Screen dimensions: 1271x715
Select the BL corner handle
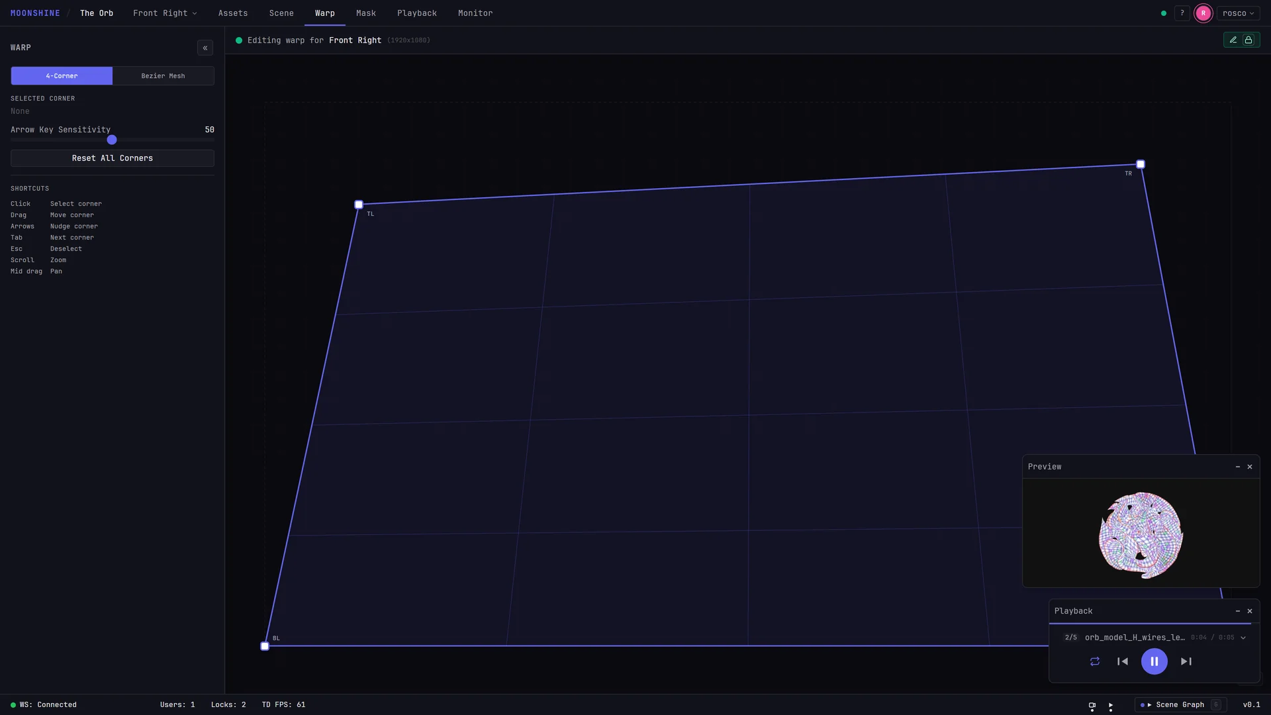point(265,646)
